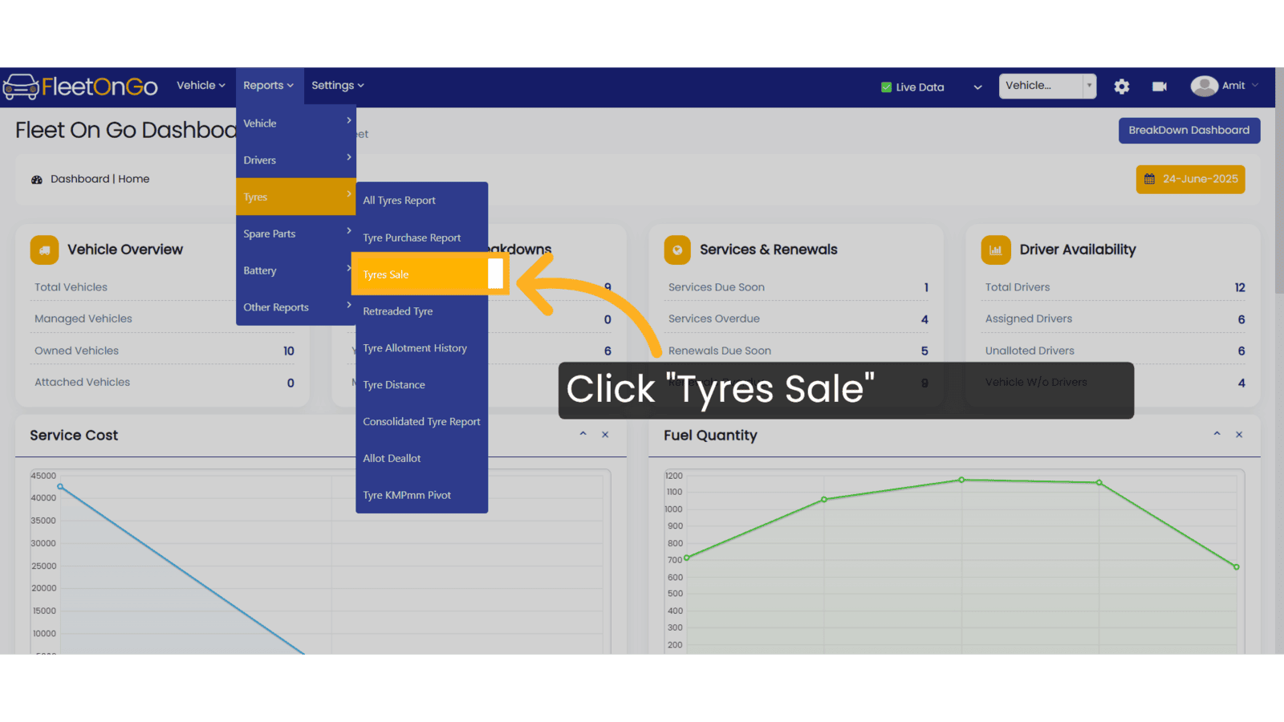Image resolution: width=1284 pixels, height=722 pixels.
Task: Open Tyre Allotment History
Action: coord(421,348)
